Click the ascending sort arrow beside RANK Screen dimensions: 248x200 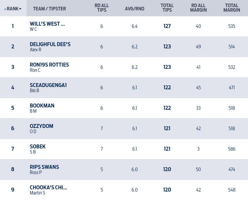point(5,9)
